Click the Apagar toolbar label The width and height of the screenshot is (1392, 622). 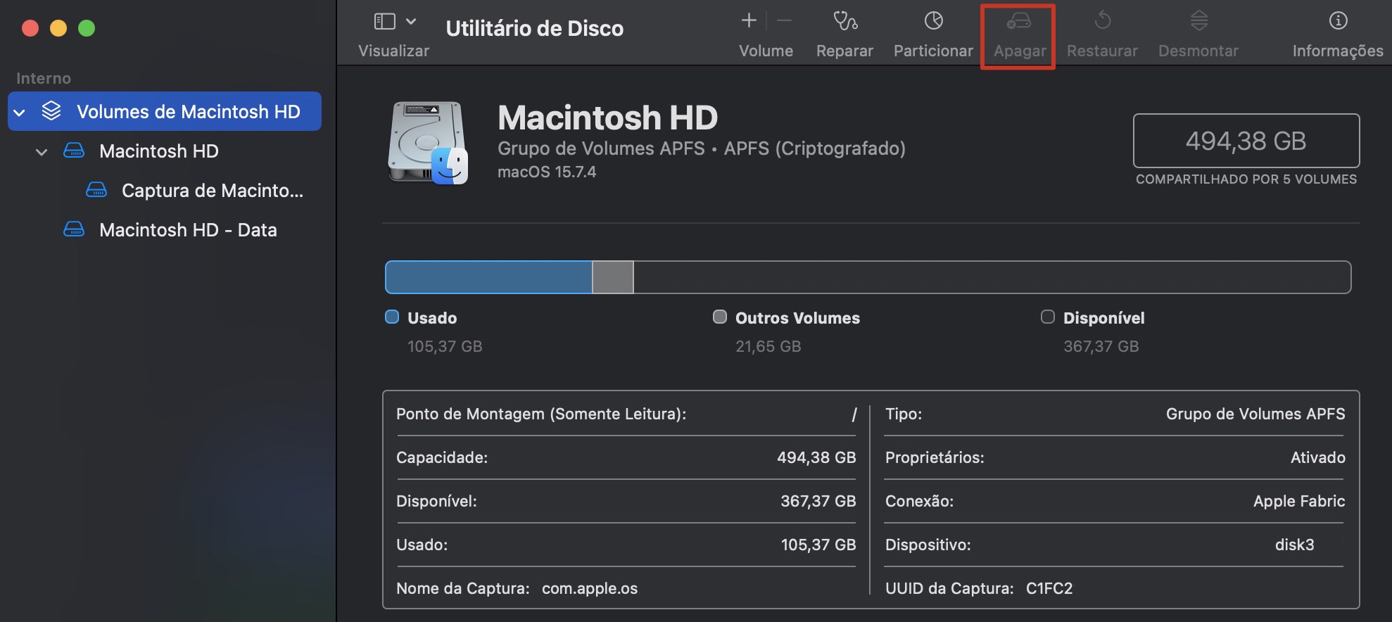(x=1020, y=51)
